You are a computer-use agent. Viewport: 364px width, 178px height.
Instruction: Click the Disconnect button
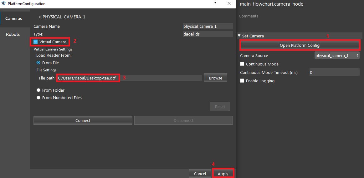[183, 120]
